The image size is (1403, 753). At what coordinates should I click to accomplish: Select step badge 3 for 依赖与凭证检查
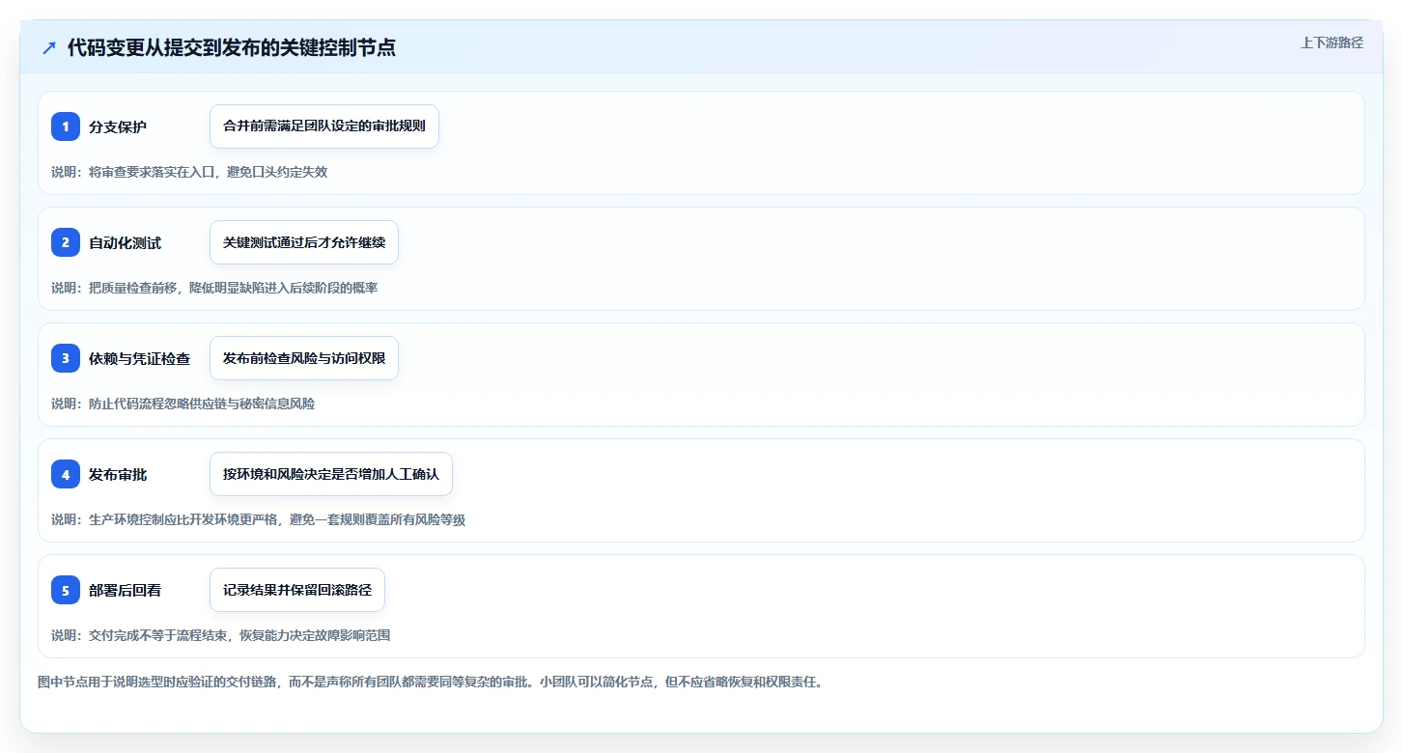tap(66, 358)
